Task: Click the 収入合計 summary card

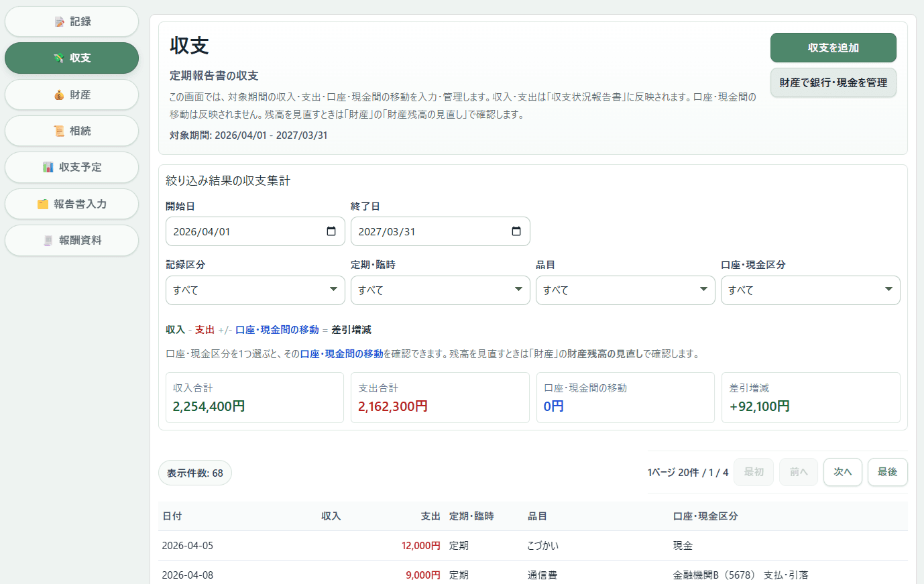Action: [x=255, y=398]
